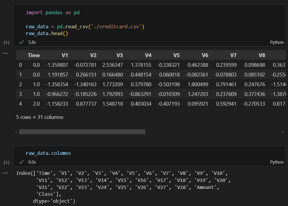Click the first cell's green success checkmark
Image resolution: width=288 pixels, height=206 pixels.
click(x=21, y=42)
